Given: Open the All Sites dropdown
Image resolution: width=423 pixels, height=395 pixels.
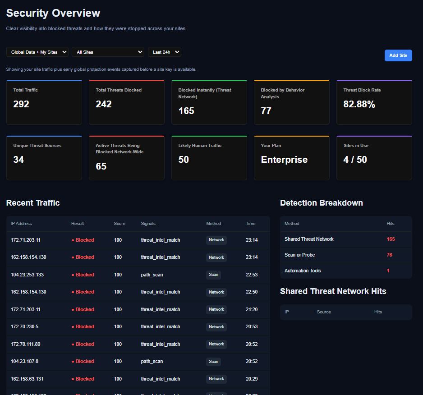Looking at the screenshot, I should (x=108, y=52).
